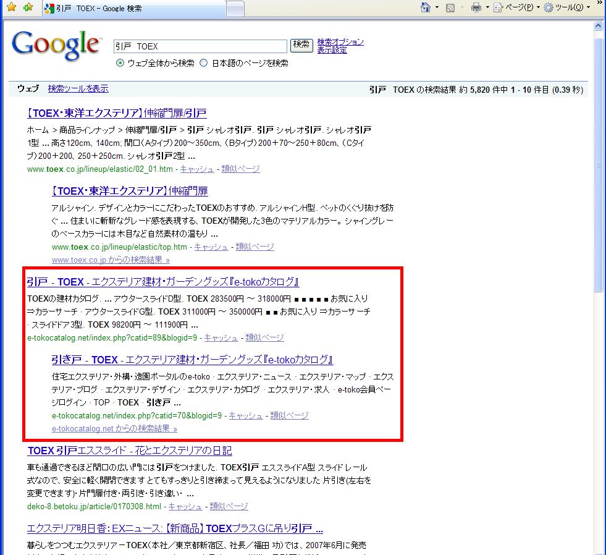606x555 pixels.
Task: Select ウェブ全体から検索 radio button
Action: pos(120,63)
